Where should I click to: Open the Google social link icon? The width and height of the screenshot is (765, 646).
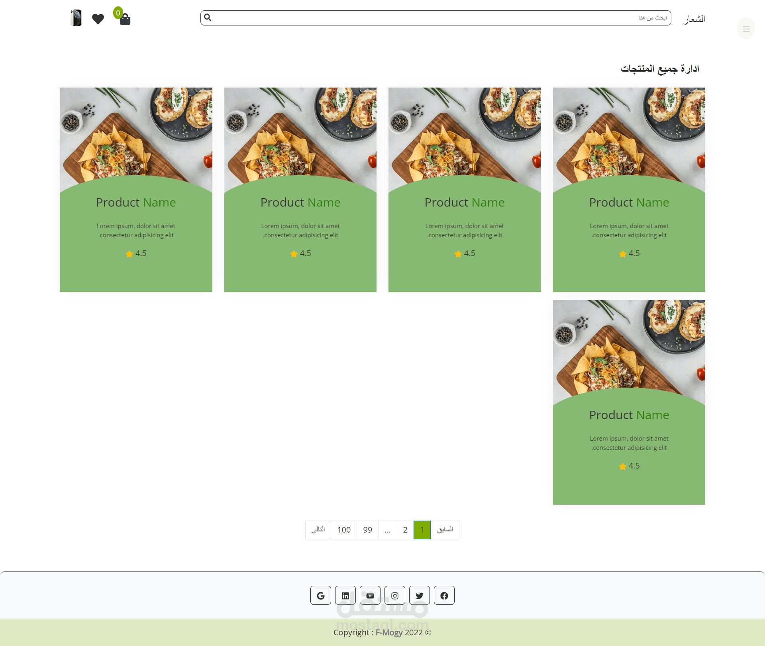pos(320,595)
